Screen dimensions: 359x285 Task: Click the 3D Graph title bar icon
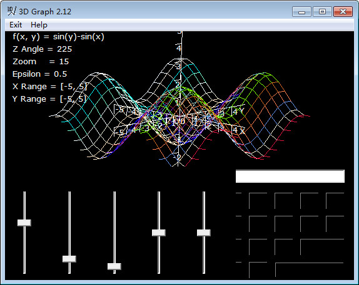[11, 11]
